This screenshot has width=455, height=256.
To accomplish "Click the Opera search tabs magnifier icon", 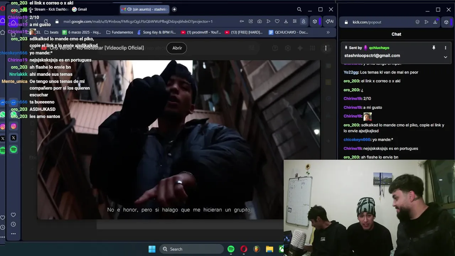I will pyautogui.click(x=299, y=10).
